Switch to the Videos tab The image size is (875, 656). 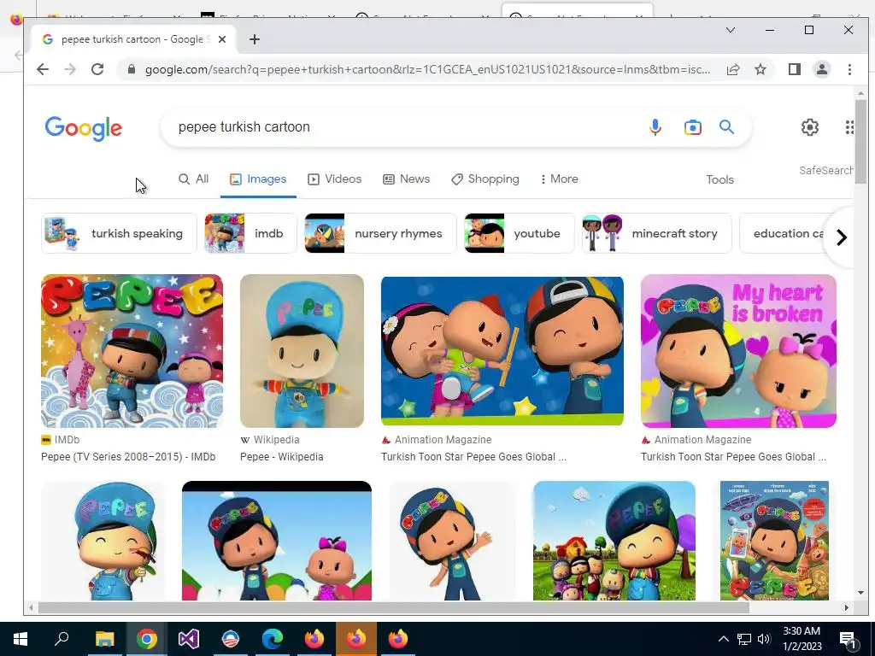pyautogui.click(x=334, y=179)
